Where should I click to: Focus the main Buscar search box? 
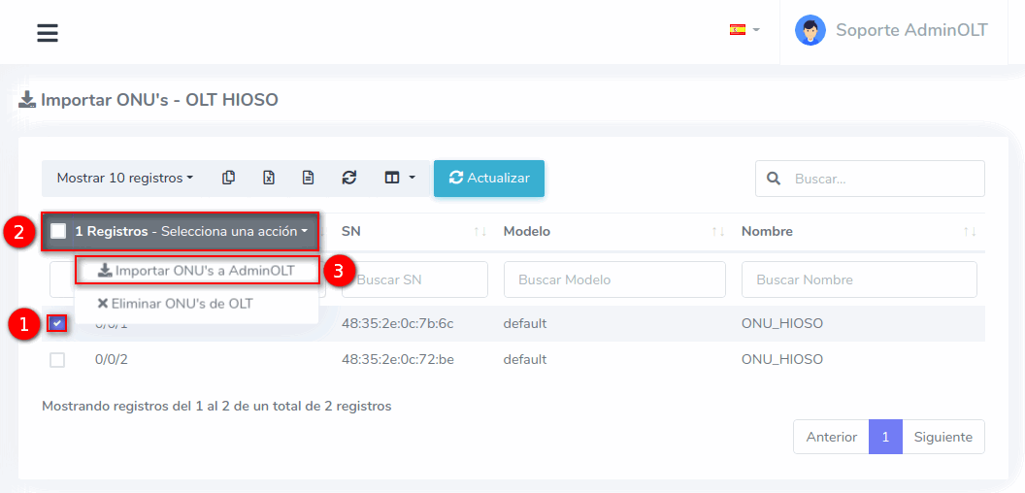pyautogui.click(x=881, y=179)
